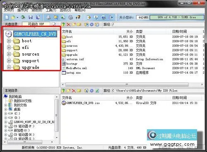Click the red X delete icon in local pane toolbar

[x=74, y=91]
